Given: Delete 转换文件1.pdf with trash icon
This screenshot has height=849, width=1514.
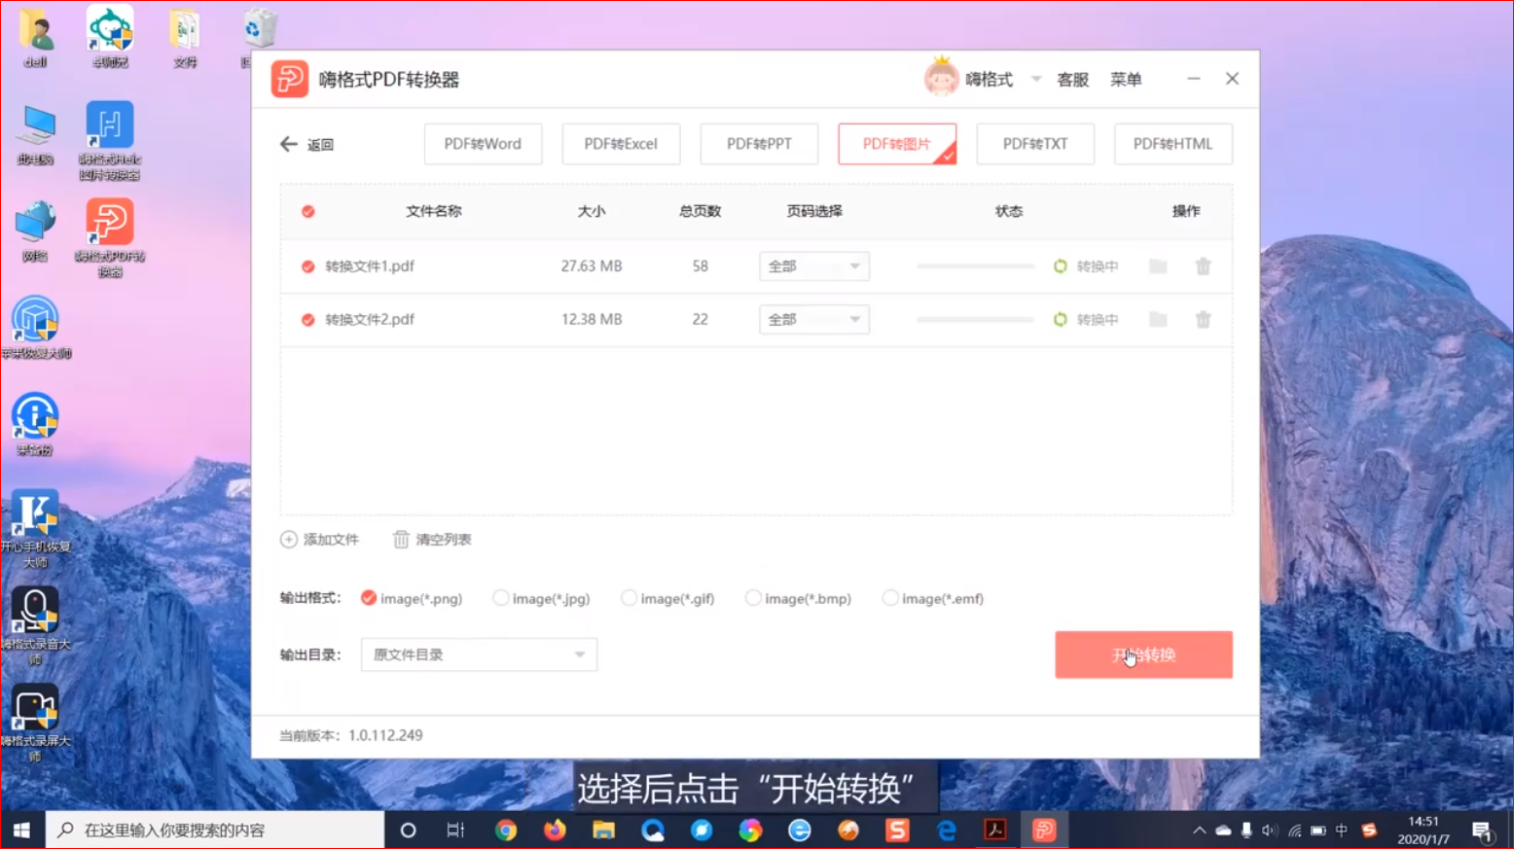Looking at the screenshot, I should pos(1203,266).
